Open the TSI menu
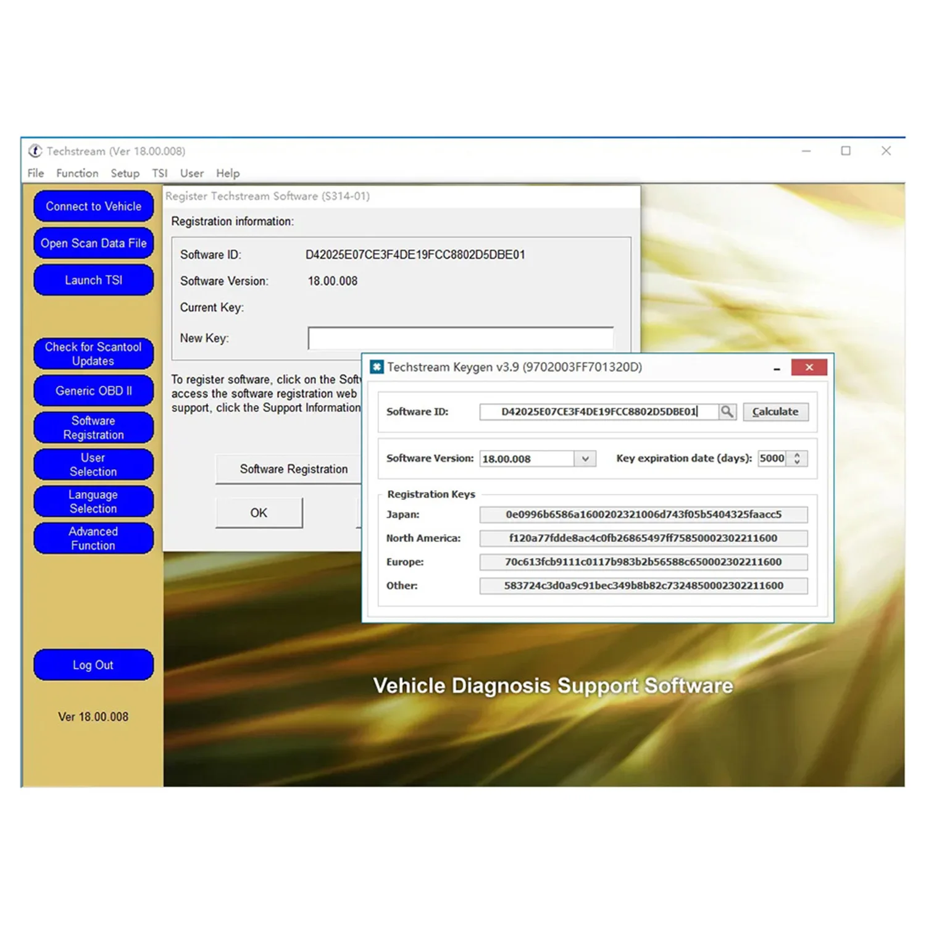This screenshot has height=926, width=926. [160, 173]
